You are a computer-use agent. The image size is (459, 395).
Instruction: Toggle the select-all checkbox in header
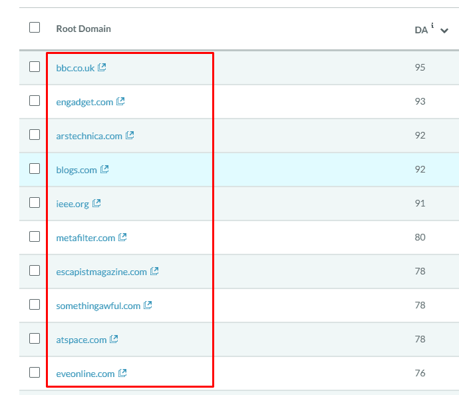pyautogui.click(x=35, y=28)
